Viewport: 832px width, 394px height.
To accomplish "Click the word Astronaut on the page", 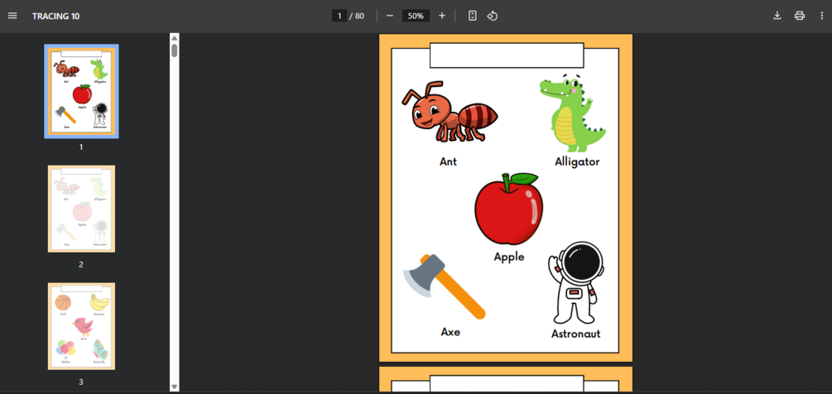I will (575, 334).
